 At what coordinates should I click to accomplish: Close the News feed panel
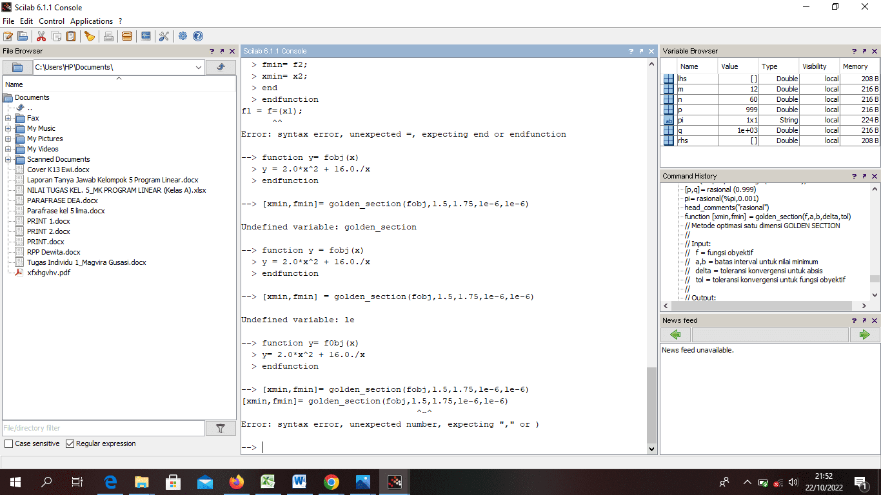click(x=875, y=320)
